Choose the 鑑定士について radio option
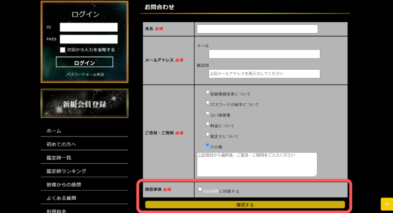This screenshot has width=393, height=213. (208, 135)
